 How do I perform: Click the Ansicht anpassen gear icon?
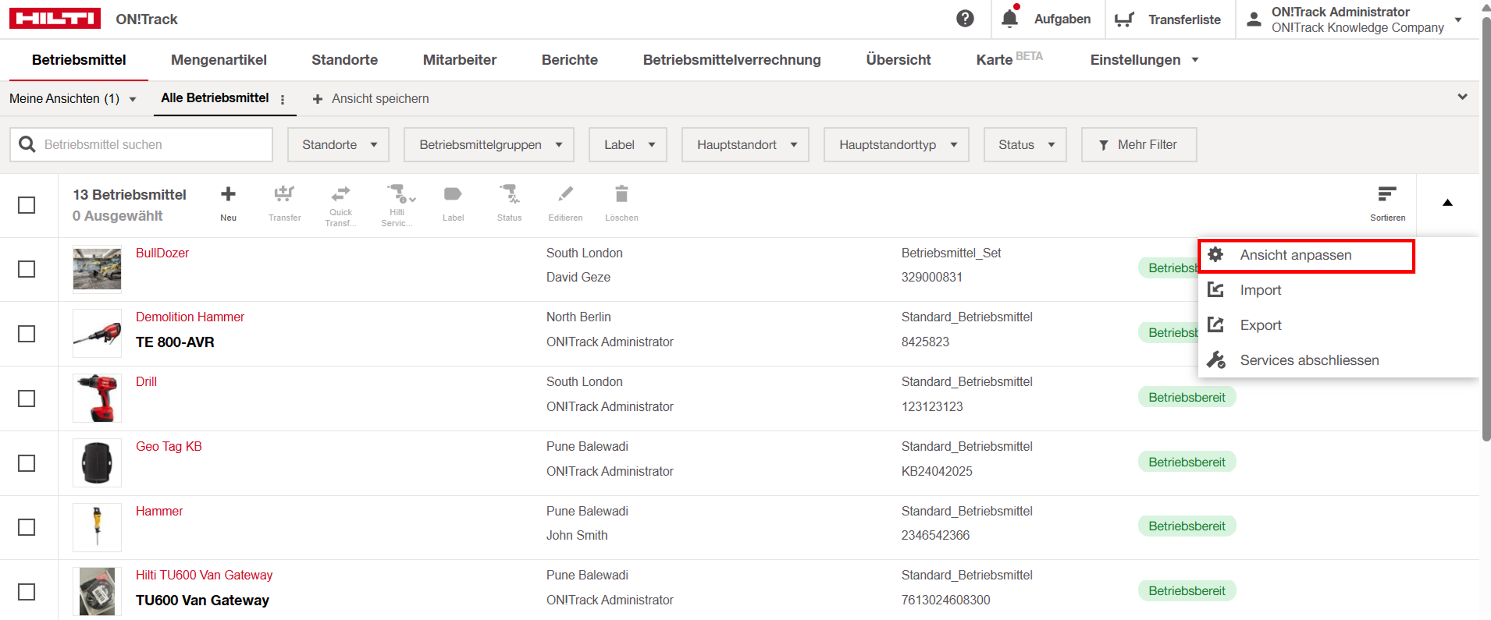click(x=1216, y=255)
